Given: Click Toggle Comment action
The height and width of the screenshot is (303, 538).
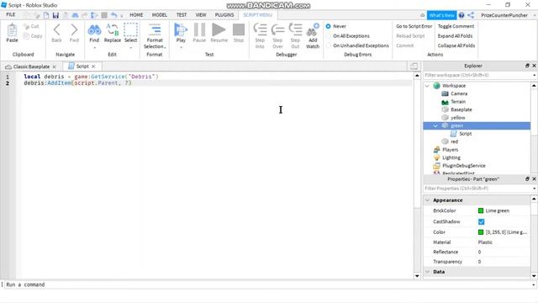Looking at the screenshot, I should 456,26.
